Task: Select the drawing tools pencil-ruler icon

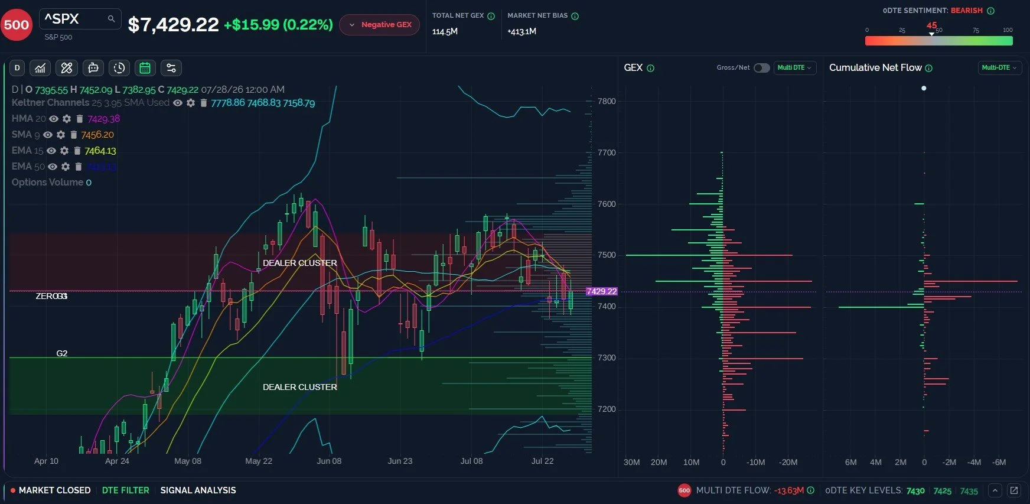Action: [67, 68]
